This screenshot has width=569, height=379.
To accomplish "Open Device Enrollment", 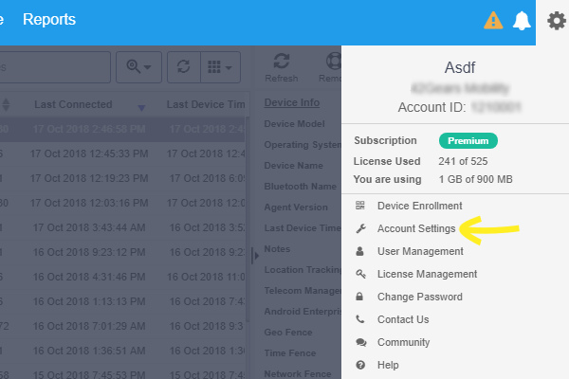I will pyautogui.click(x=419, y=206).
